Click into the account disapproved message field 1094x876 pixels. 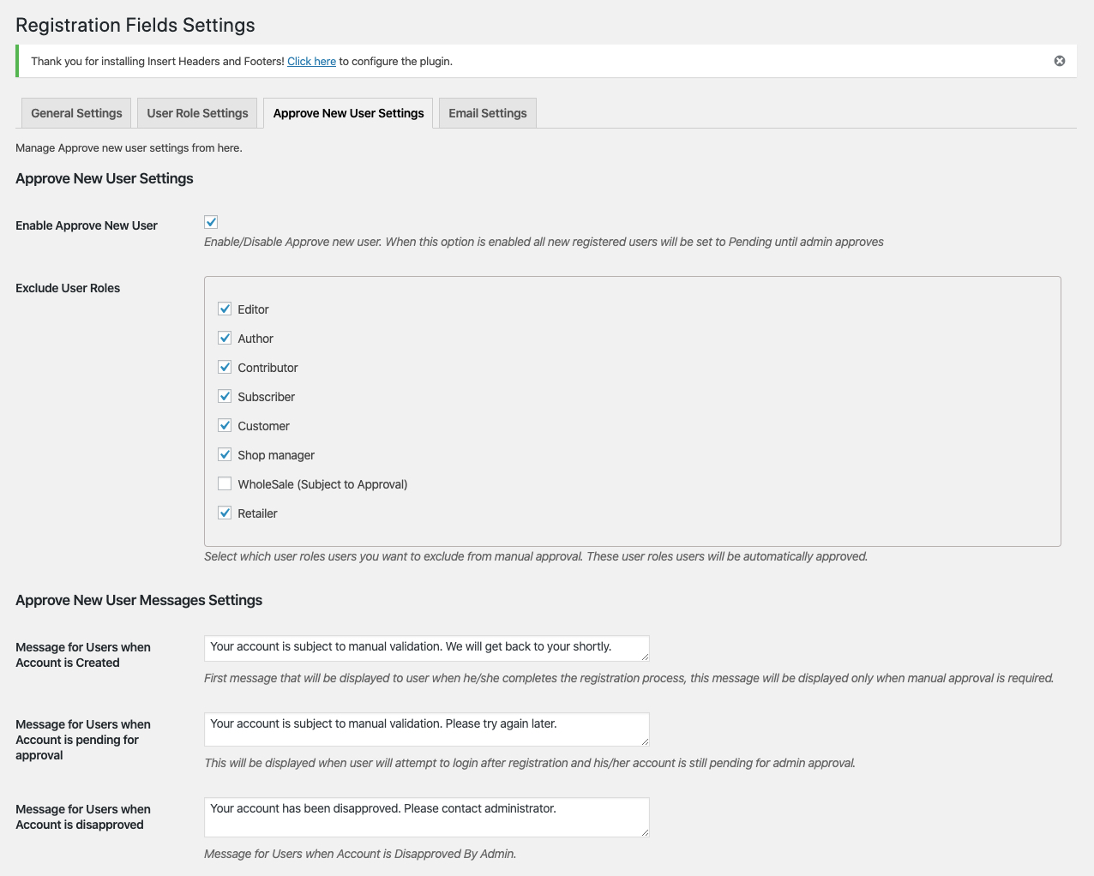[x=427, y=817]
